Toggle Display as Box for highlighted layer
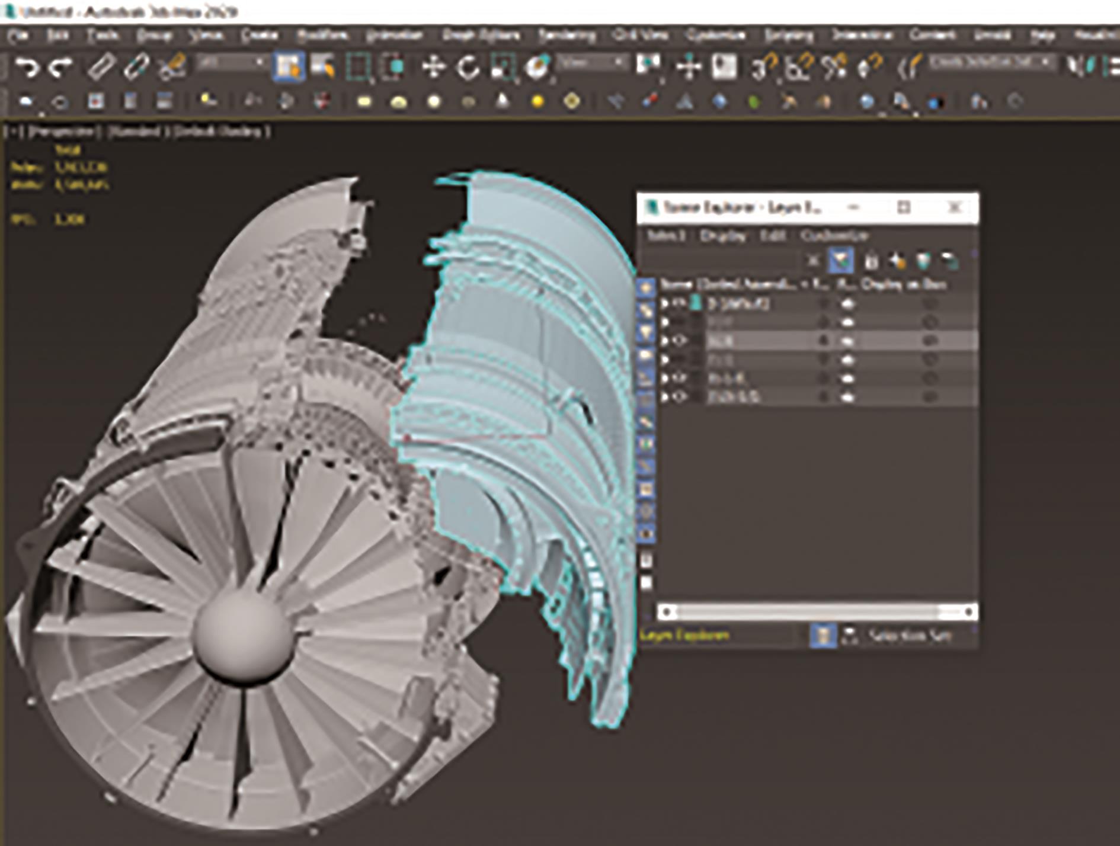 pos(930,341)
